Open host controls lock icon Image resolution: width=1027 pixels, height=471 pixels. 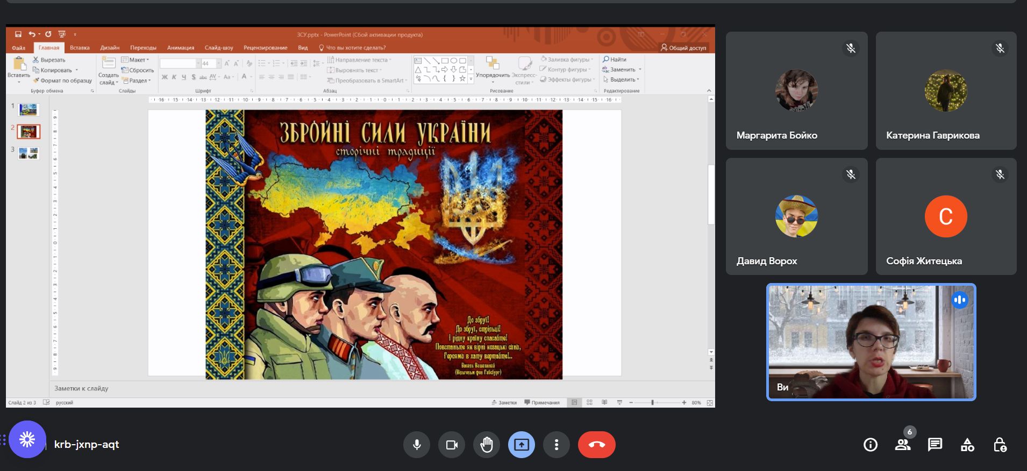click(x=1000, y=445)
